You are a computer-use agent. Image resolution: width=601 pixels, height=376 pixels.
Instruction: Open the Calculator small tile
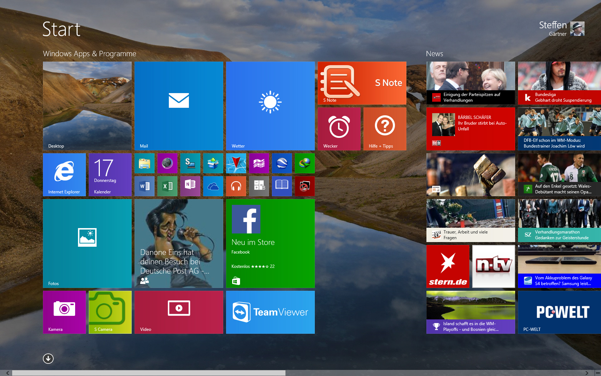[x=259, y=186]
